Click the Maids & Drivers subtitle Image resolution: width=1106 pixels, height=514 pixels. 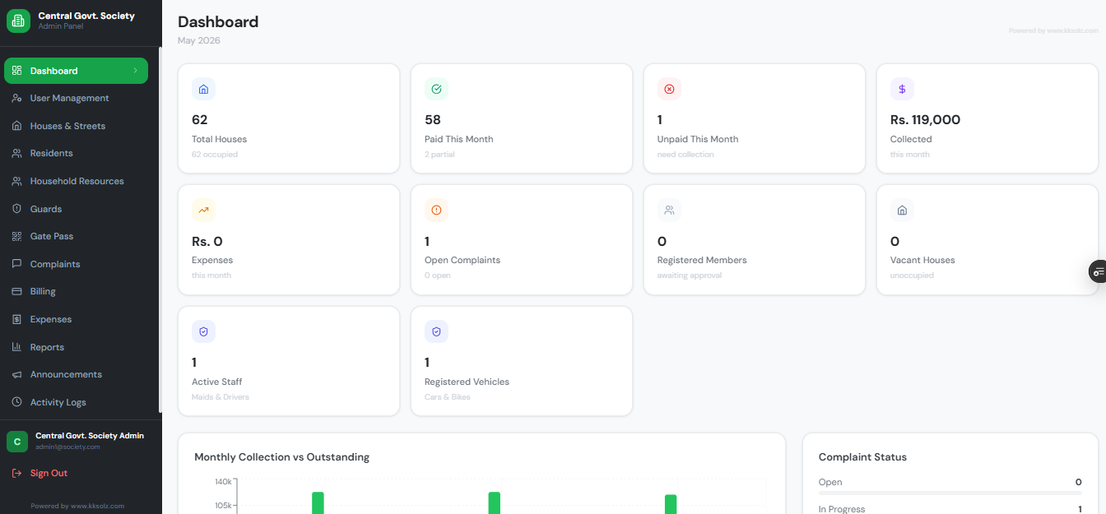pyautogui.click(x=221, y=396)
